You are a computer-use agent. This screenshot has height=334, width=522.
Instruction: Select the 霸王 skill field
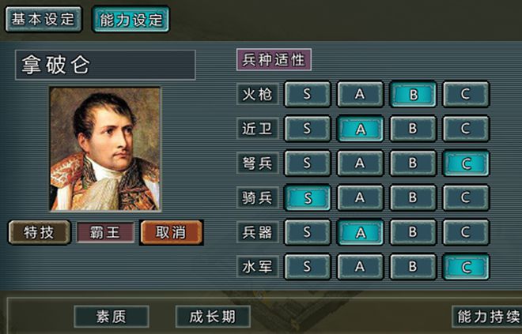pos(105,232)
